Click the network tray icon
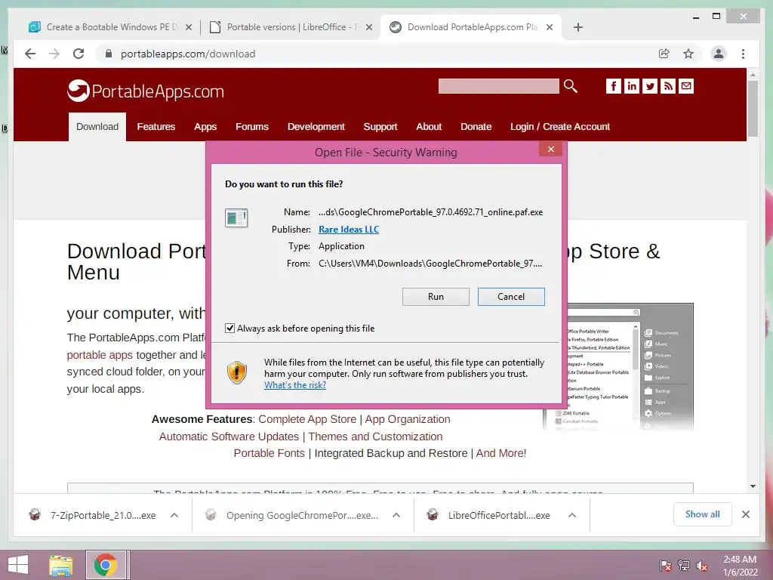Image resolution: width=773 pixels, height=580 pixels. point(684,566)
